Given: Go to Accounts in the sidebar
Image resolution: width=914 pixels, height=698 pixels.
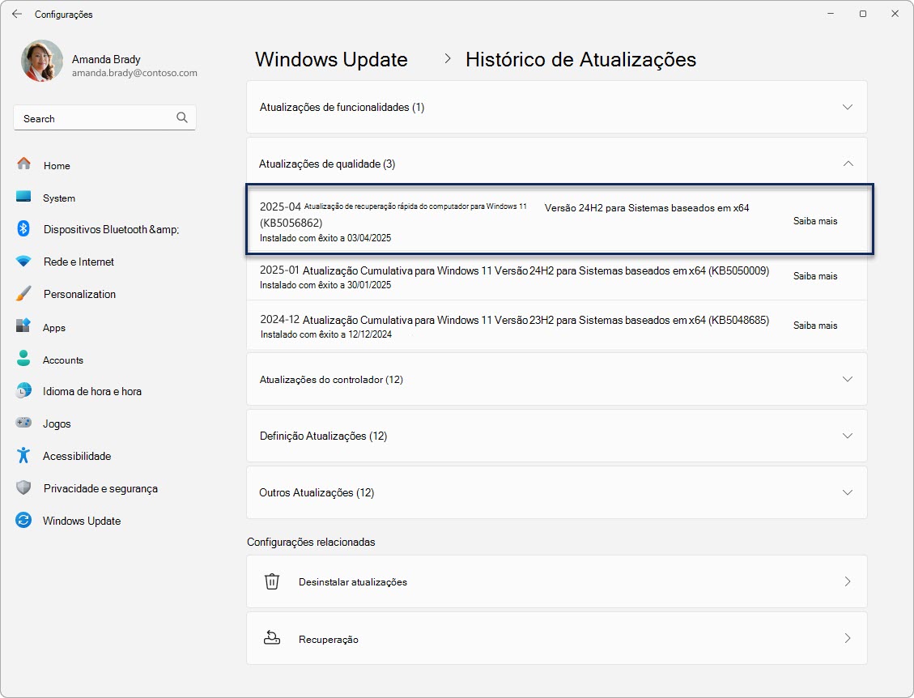Looking at the screenshot, I should 62,360.
